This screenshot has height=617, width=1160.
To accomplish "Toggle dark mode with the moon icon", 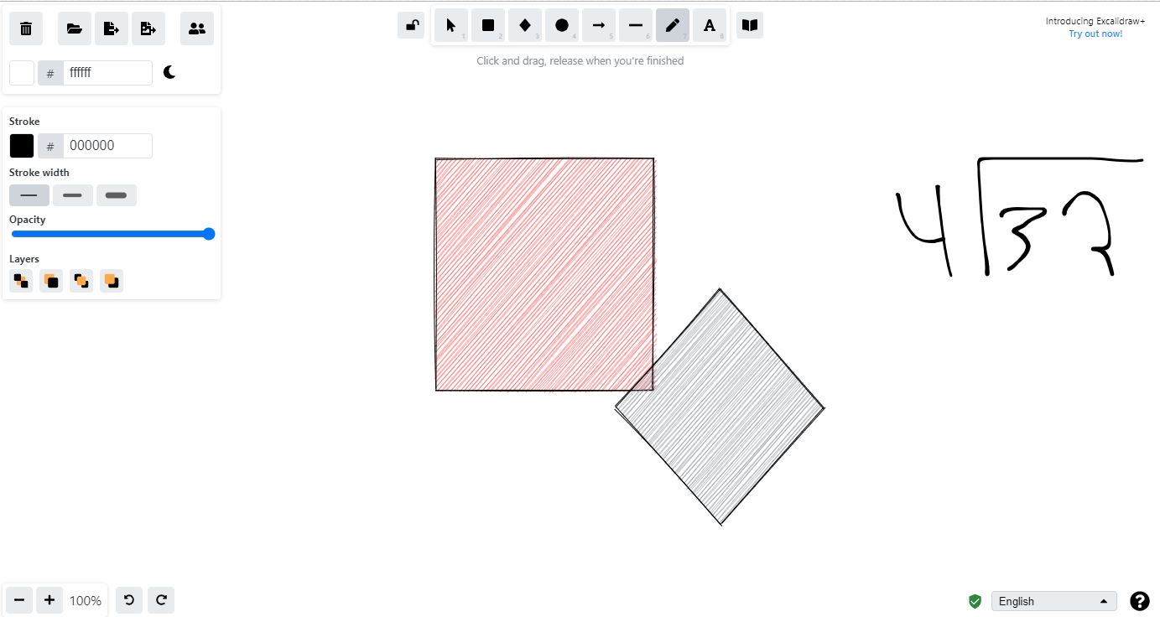I will (x=169, y=72).
